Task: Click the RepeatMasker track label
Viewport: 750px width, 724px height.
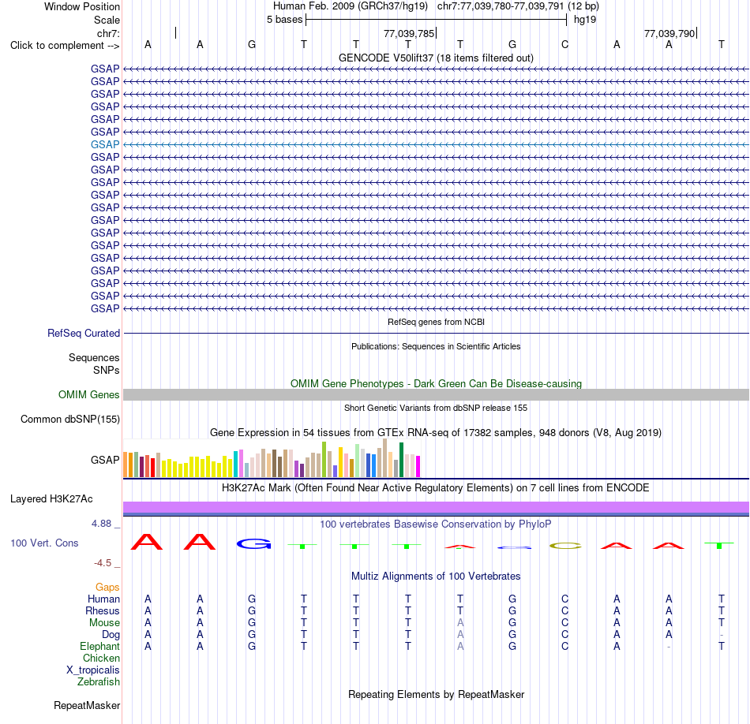Action: pyautogui.click(x=87, y=706)
